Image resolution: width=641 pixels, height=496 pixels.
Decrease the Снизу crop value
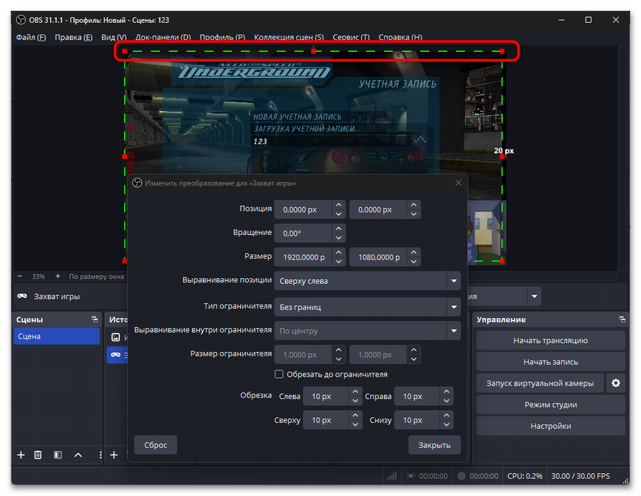(447, 425)
